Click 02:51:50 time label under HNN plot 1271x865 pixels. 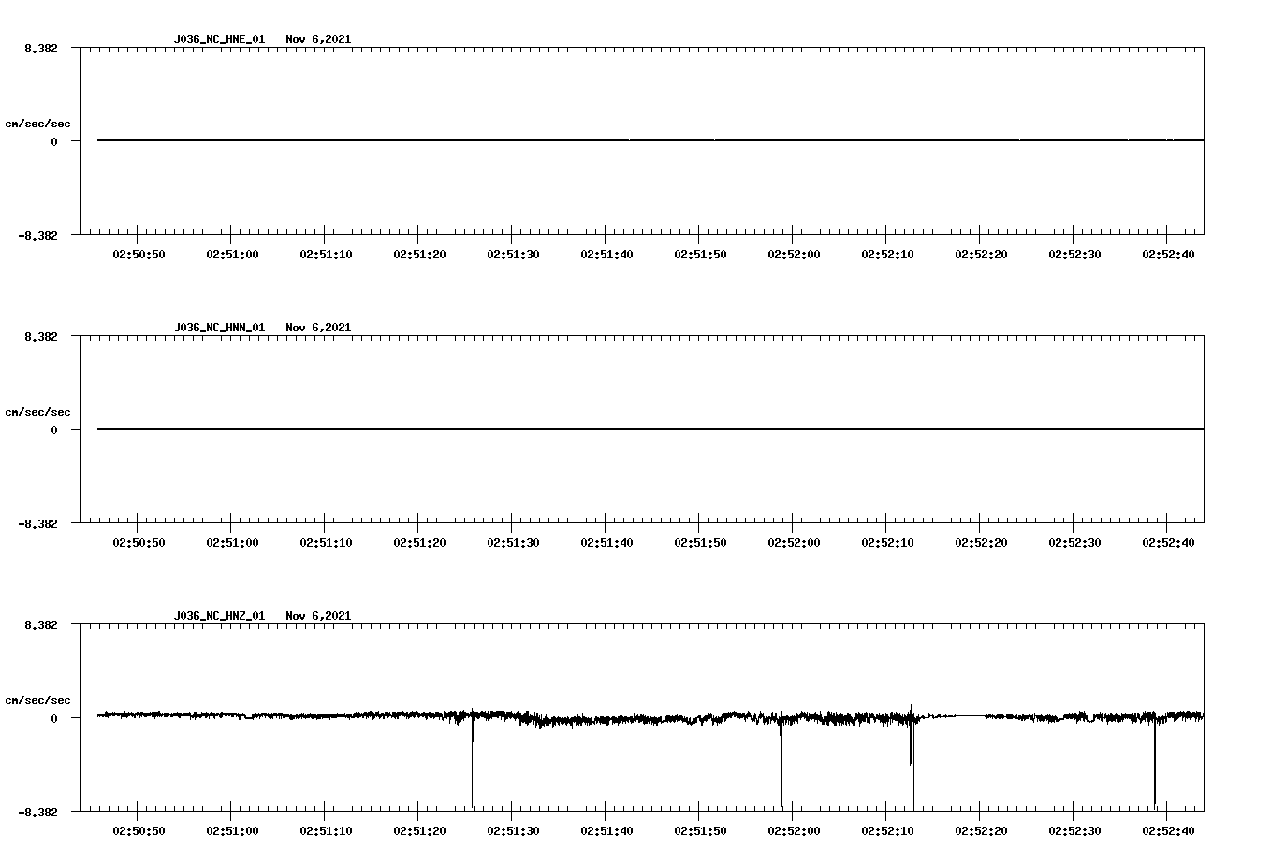point(700,543)
